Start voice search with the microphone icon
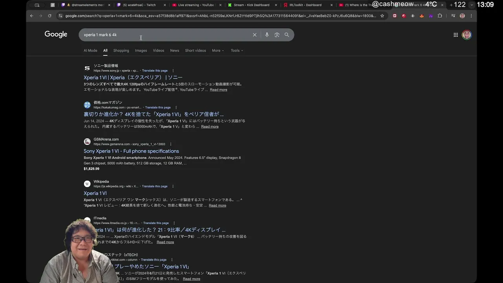 click(x=267, y=35)
